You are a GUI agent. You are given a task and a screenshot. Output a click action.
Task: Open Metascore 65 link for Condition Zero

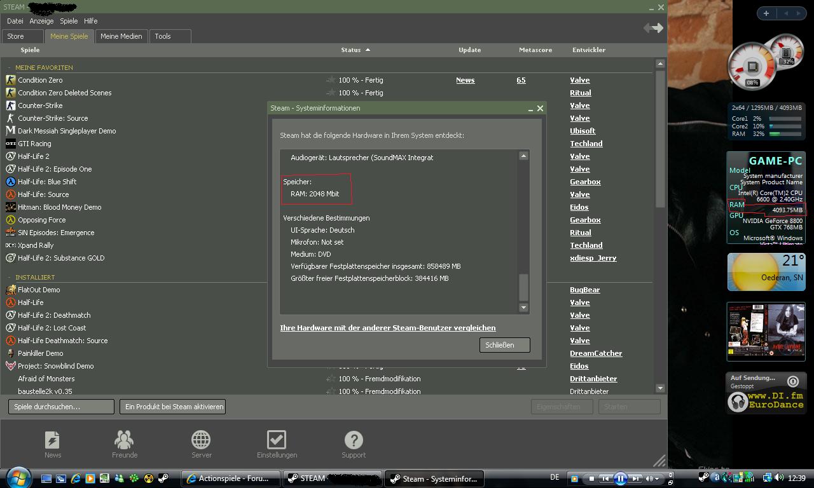(x=521, y=80)
